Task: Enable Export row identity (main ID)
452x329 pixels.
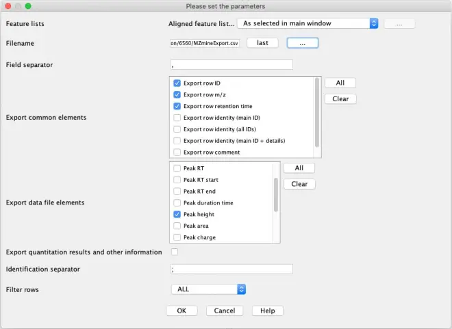Action: 177,118
